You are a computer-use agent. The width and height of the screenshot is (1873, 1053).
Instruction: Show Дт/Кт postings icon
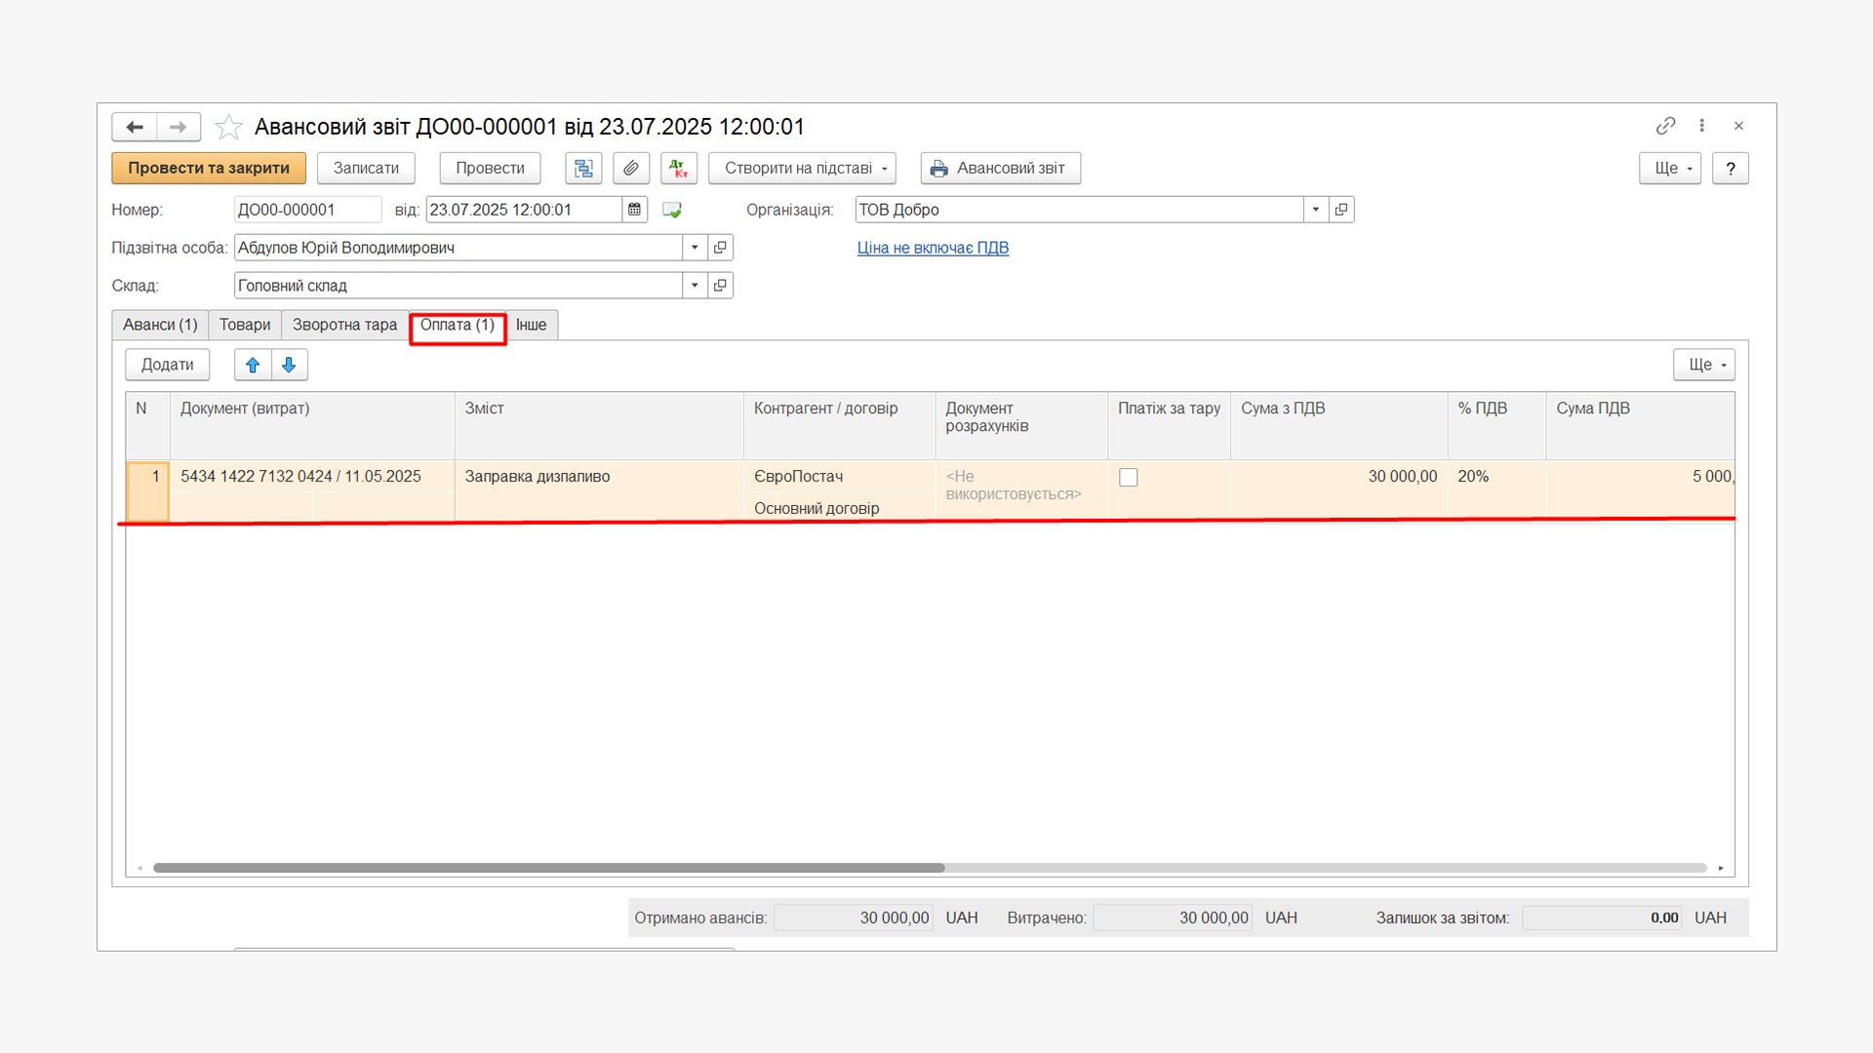[678, 168]
